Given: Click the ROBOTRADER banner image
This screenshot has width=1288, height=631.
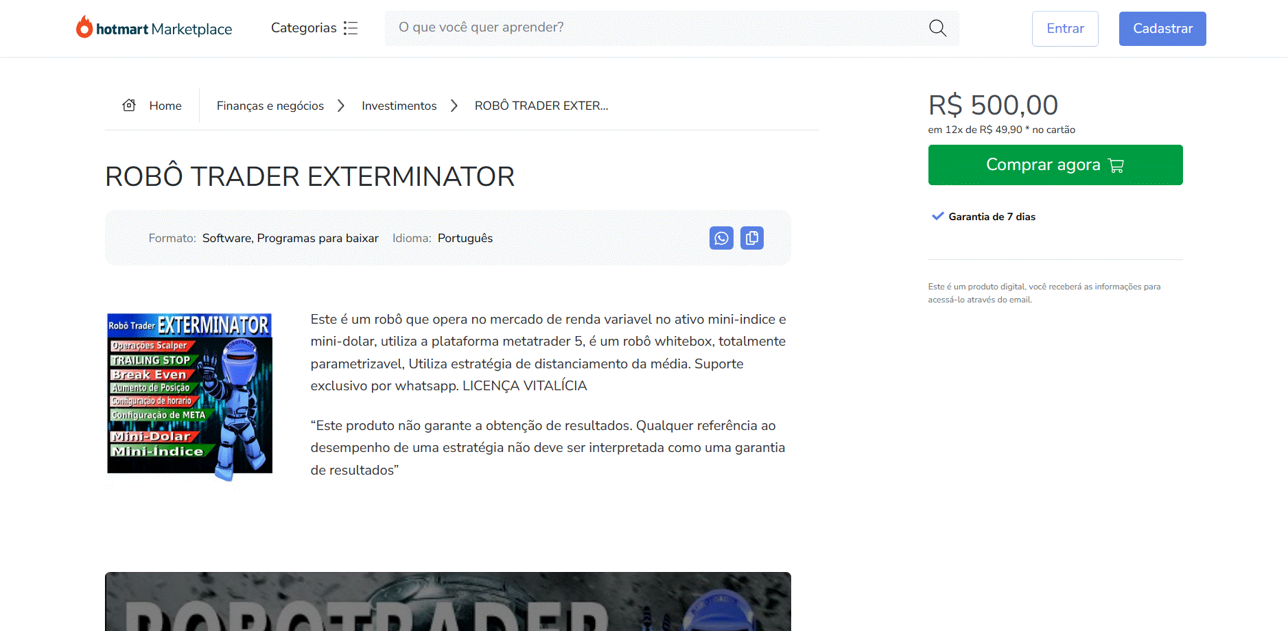Looking at the screenshot, I should click(x=448, y=602).
